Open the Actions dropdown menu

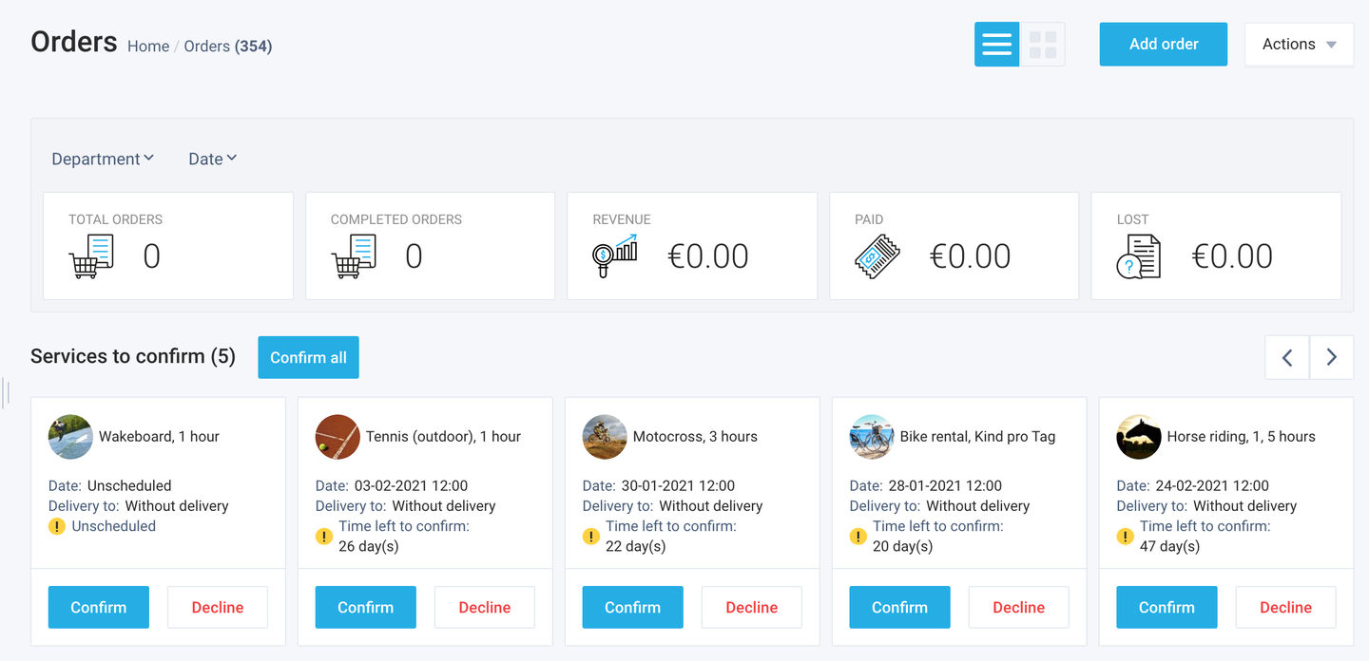pos(1299,45)
